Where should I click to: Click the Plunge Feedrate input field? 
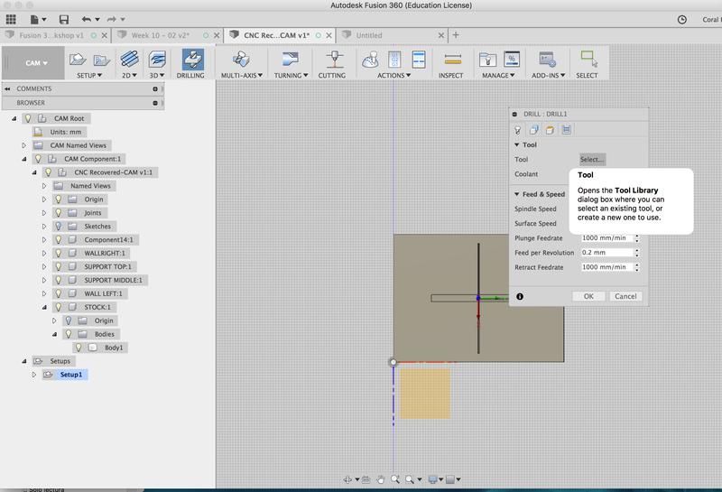click(x=606, y=238)
